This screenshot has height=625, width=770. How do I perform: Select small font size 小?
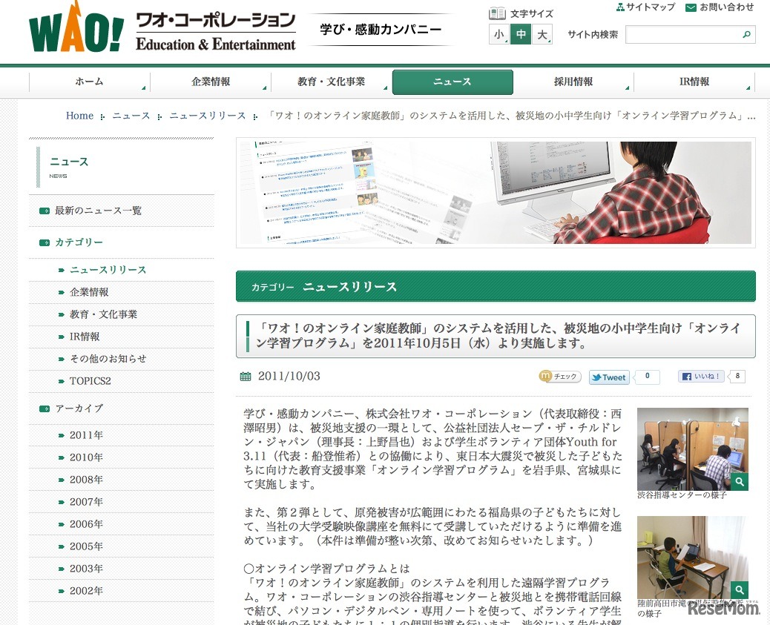tap(499, 34)
